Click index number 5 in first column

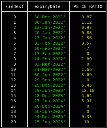click(x=15, y=43)
